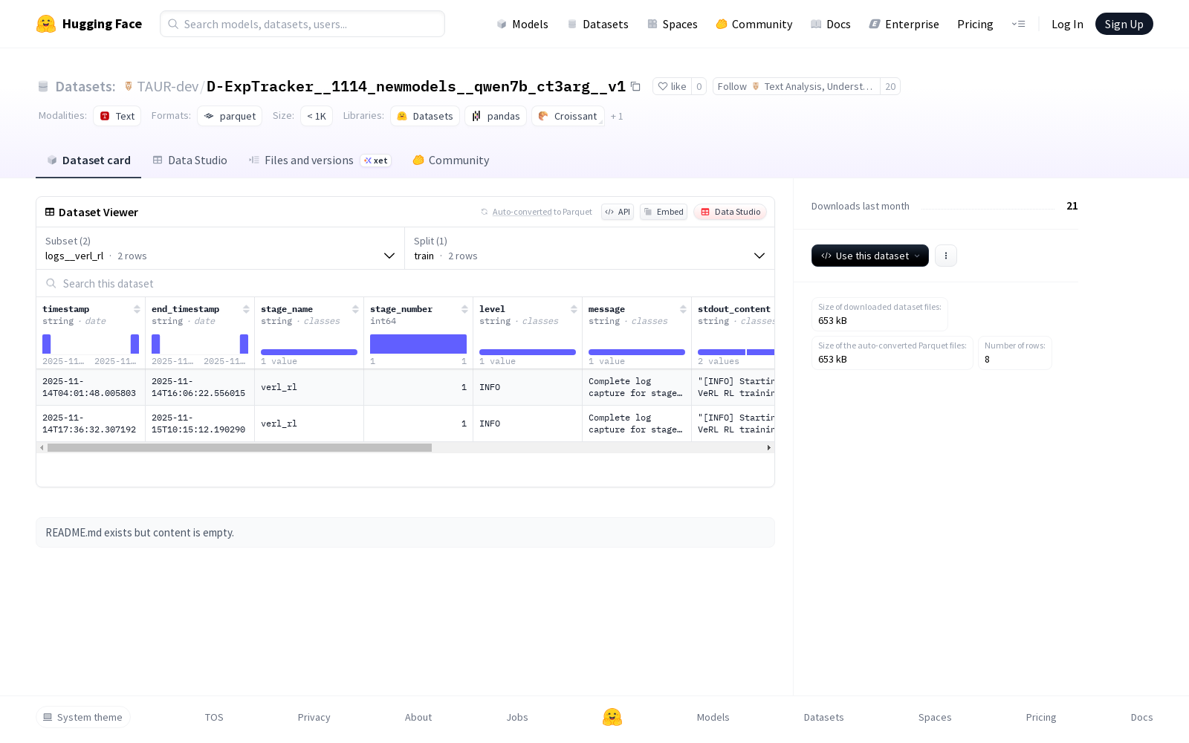Follow the Text Analysis organization
Image resolution: width=1189 pixels, height=743 pixels.
[796, 86]
